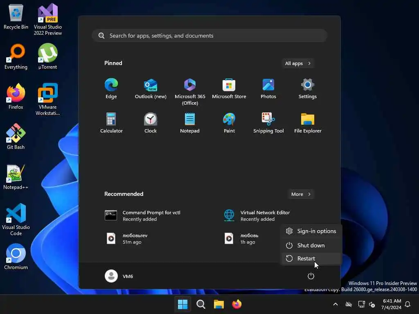
Task: Click the OneDrive cloud tray icon
Action: 349,304
